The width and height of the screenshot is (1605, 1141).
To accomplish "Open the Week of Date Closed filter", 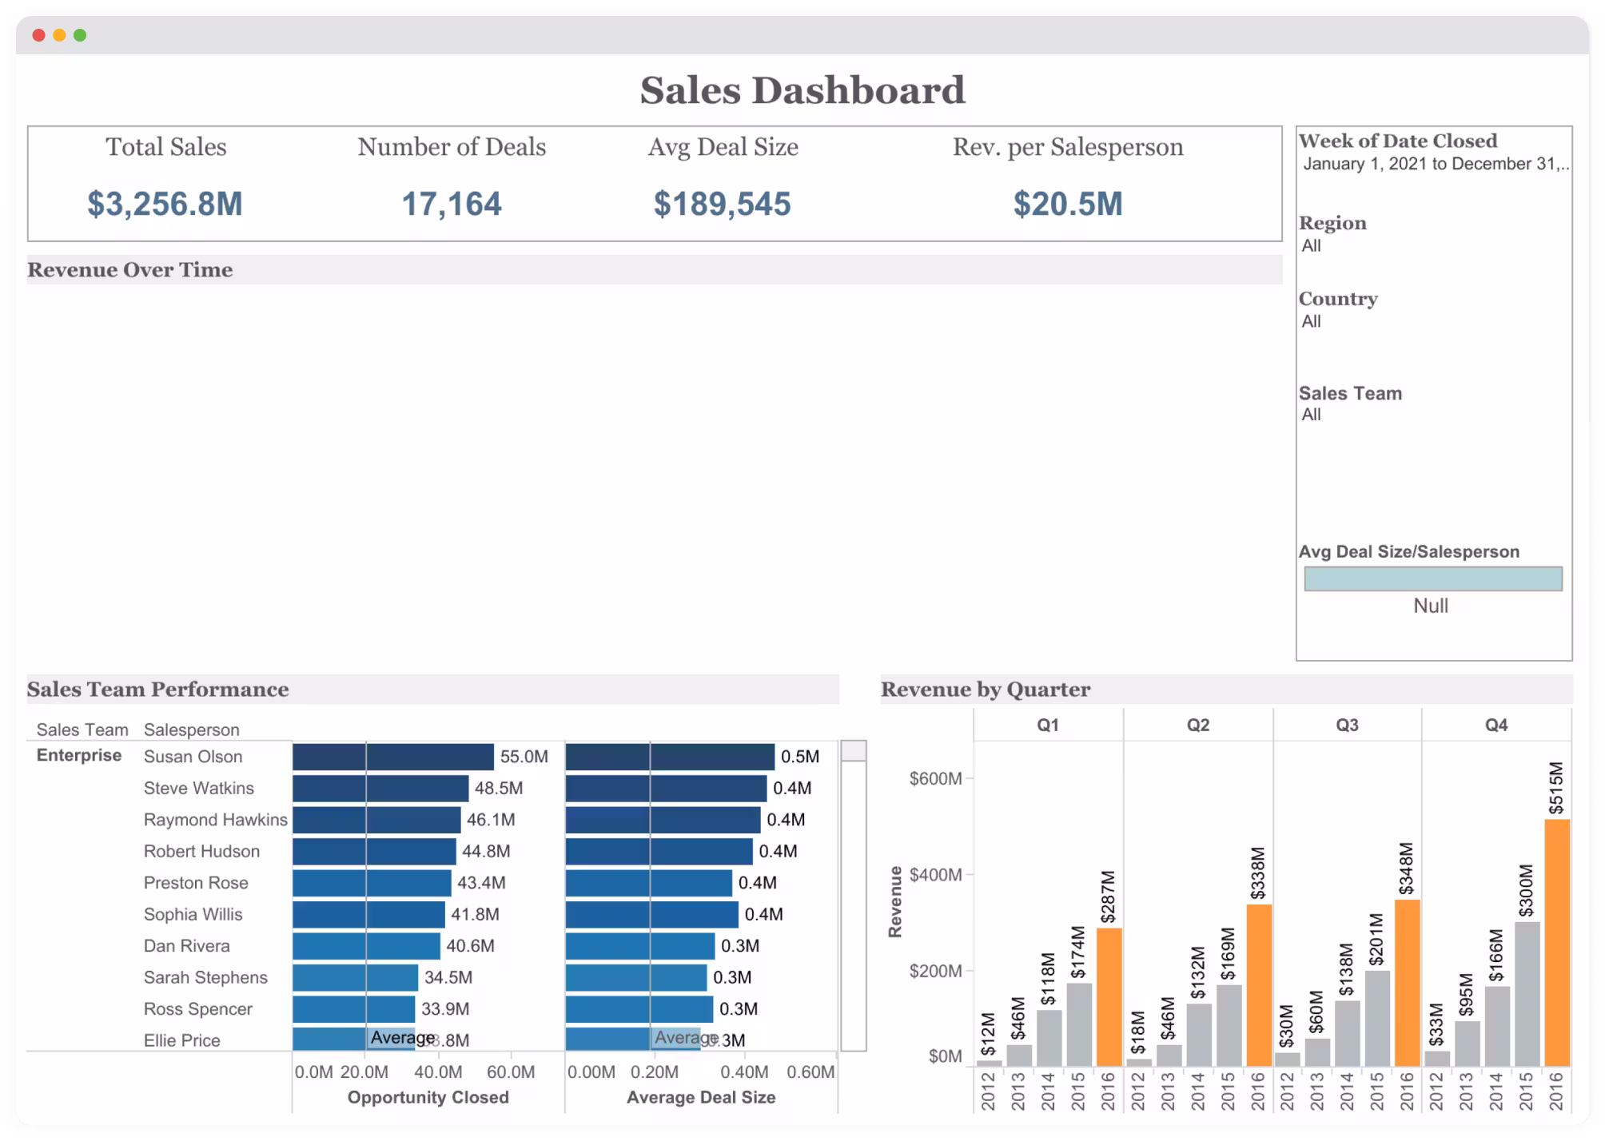I will [1435, 164].
